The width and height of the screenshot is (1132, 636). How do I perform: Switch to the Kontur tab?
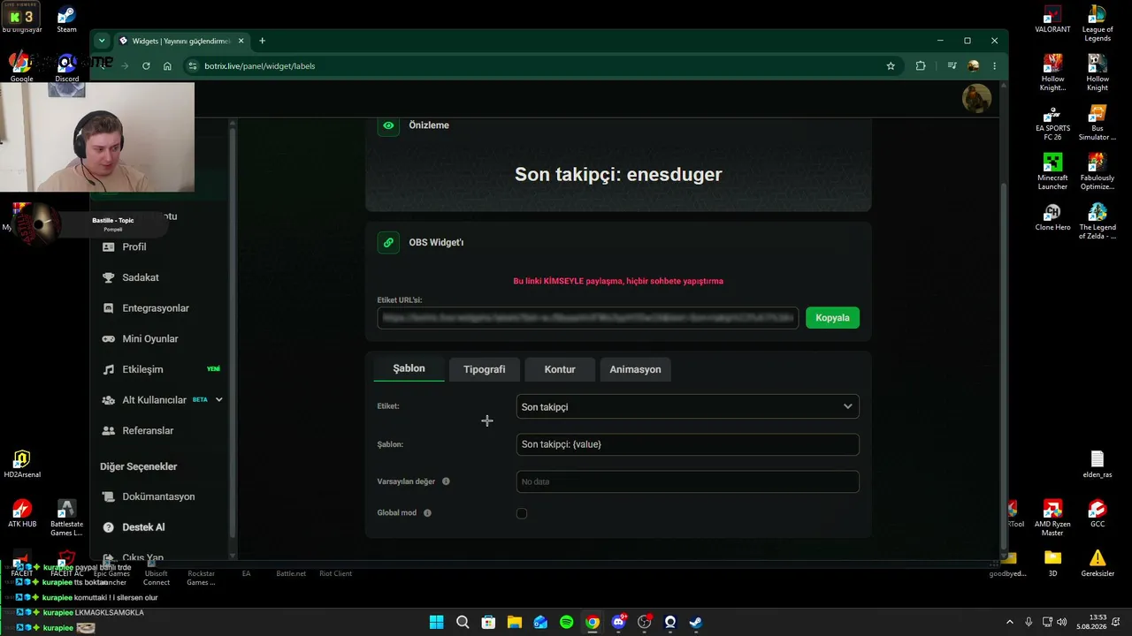(560, 369)
